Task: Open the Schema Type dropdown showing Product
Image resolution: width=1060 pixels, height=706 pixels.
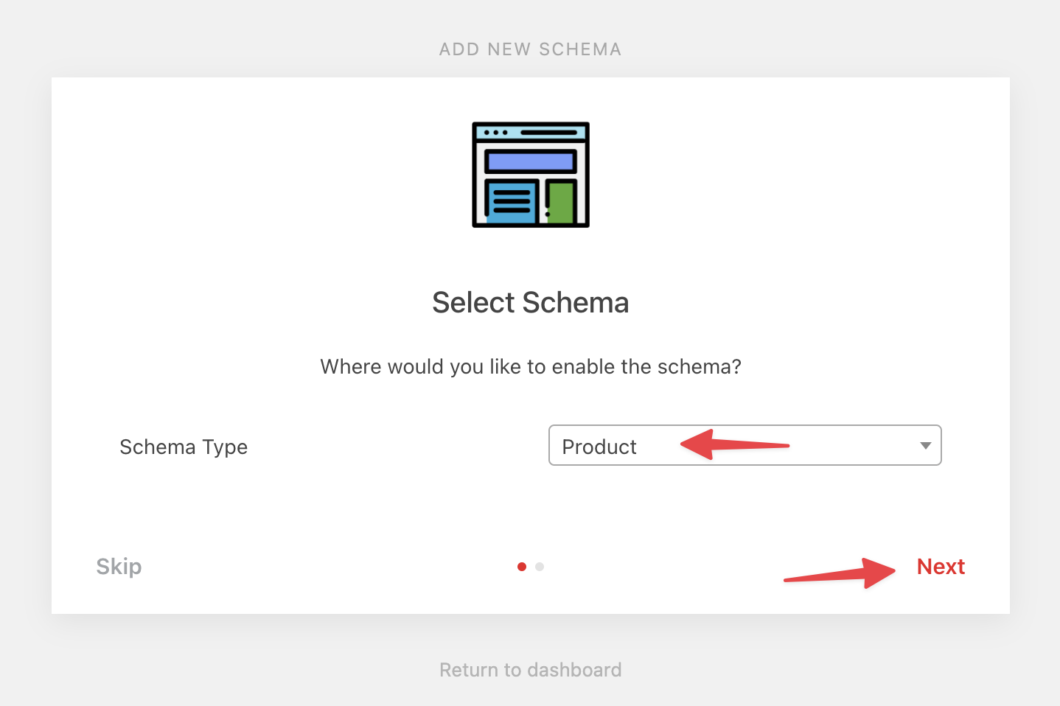Action: (x=745, y=445)
